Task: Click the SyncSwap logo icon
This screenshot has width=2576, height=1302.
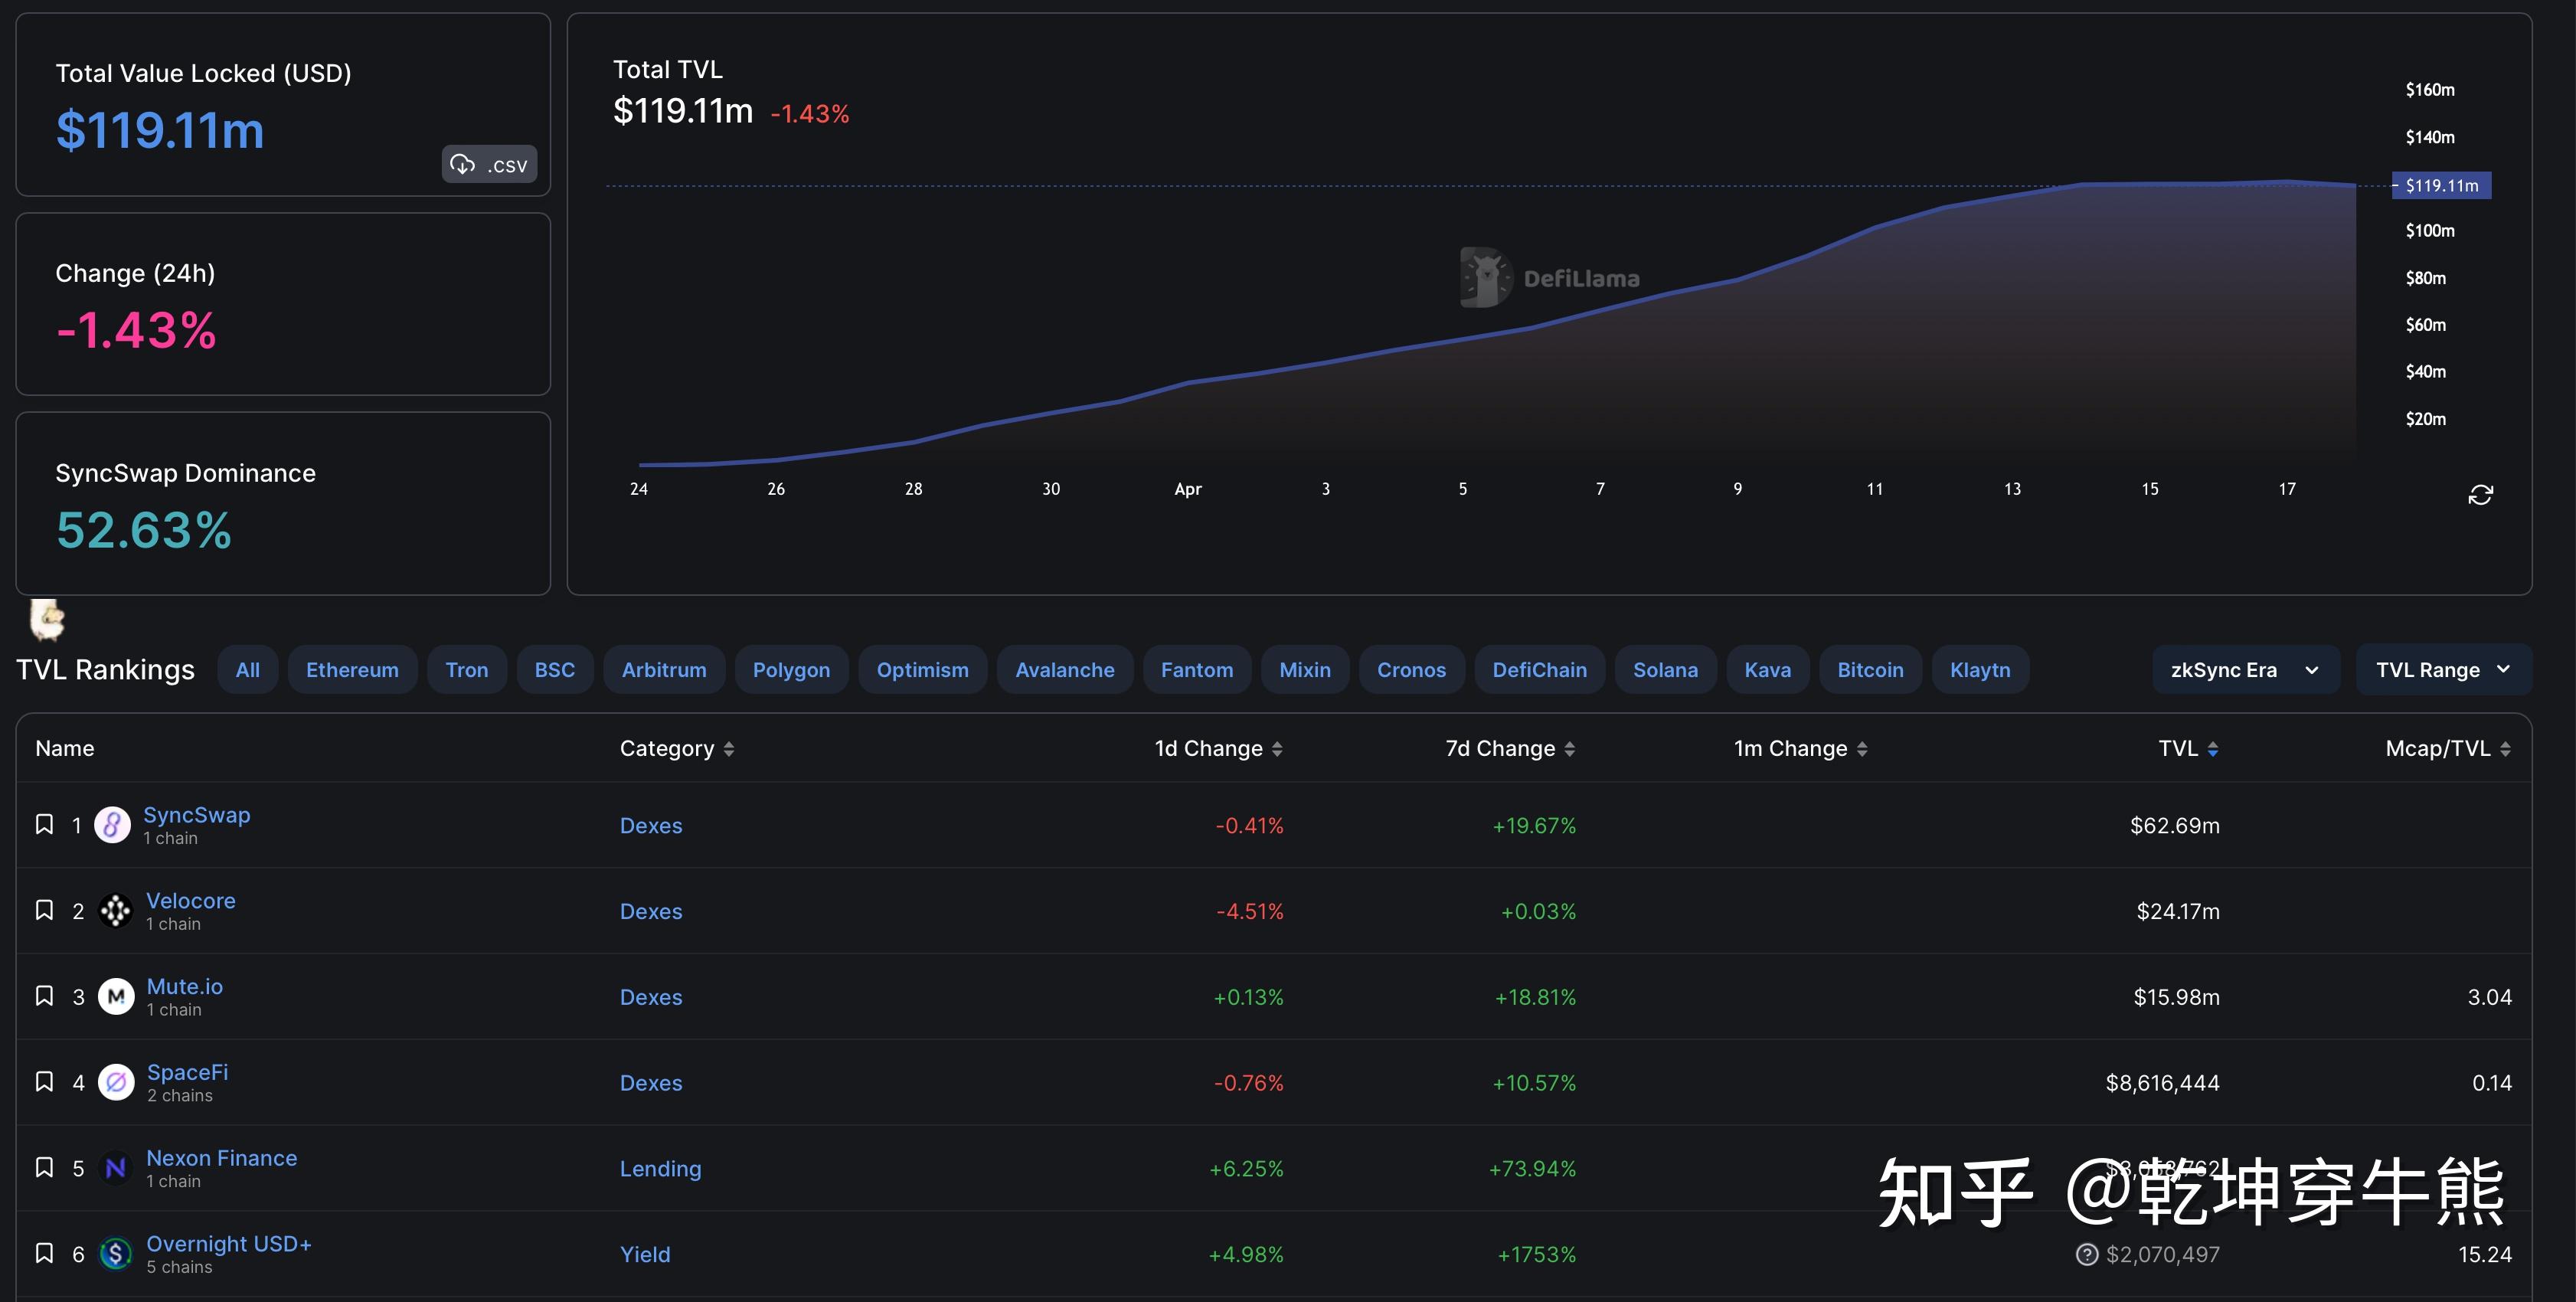Action: pos(112,825)
